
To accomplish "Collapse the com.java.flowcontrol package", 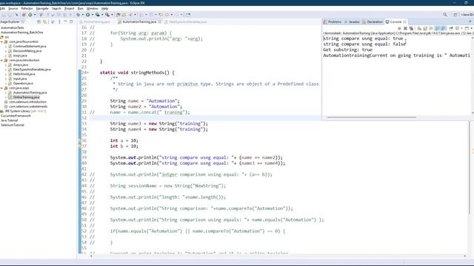I will (x=1, y=41).
